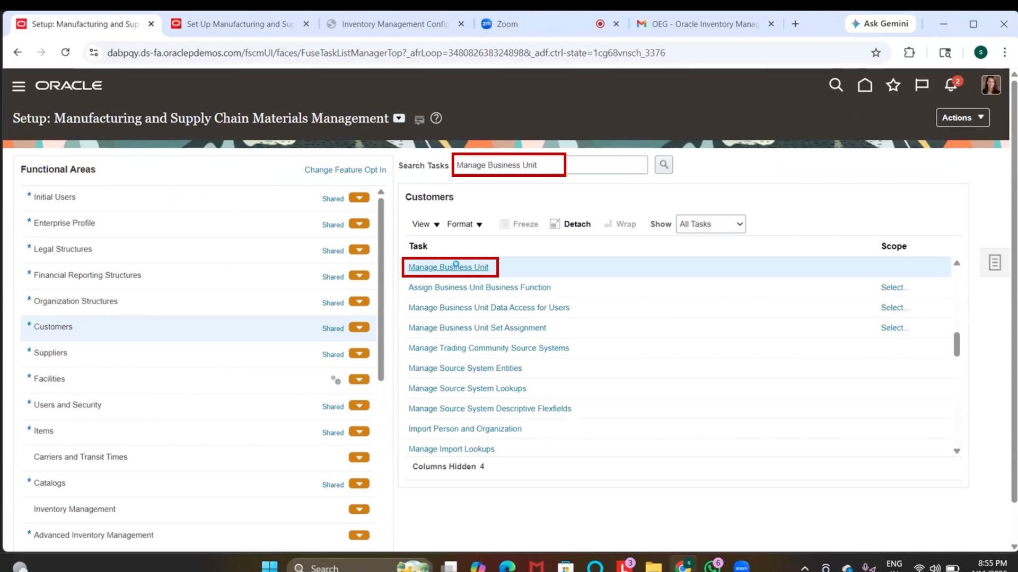Expand the Carriers and Transit Times dropdown
The height and width of the screenshot is (572, 1018).
click(x=359, y=458)
